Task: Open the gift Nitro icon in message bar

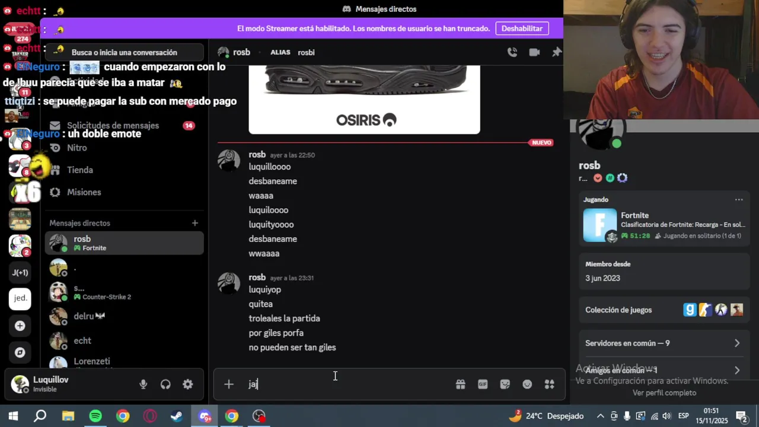Action: pyautogui.click(x=460, y=384)
